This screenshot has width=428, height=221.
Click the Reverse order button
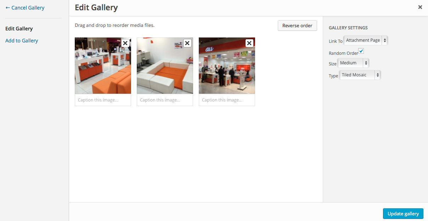297,25
